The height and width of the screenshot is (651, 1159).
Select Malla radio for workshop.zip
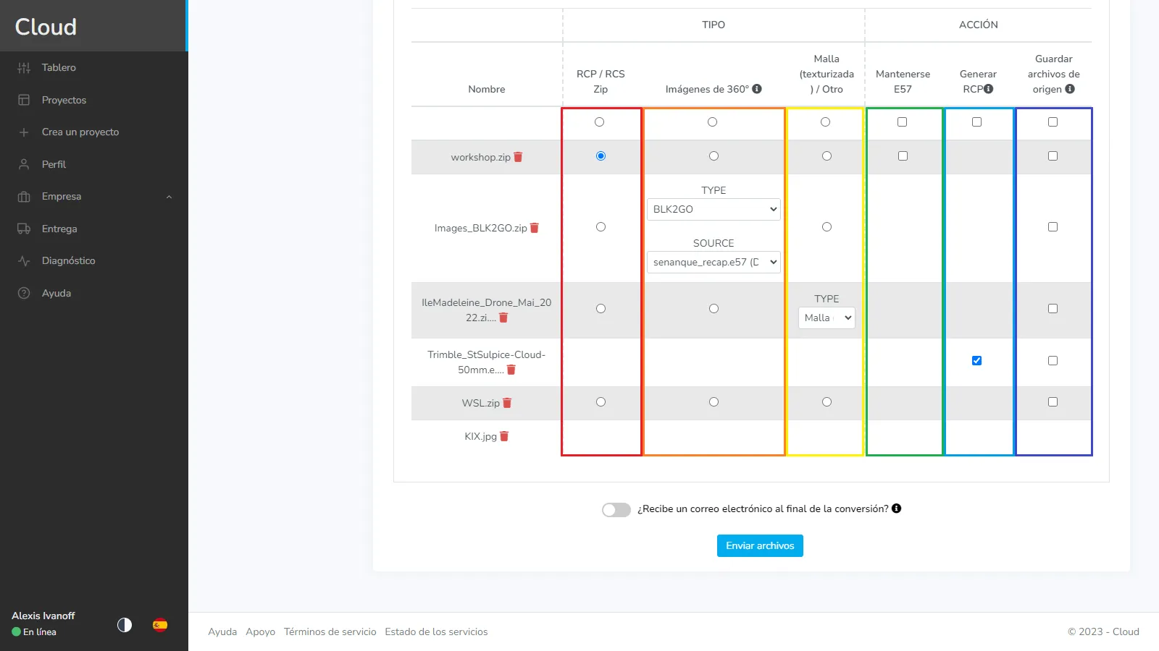(x=827, y=156)
